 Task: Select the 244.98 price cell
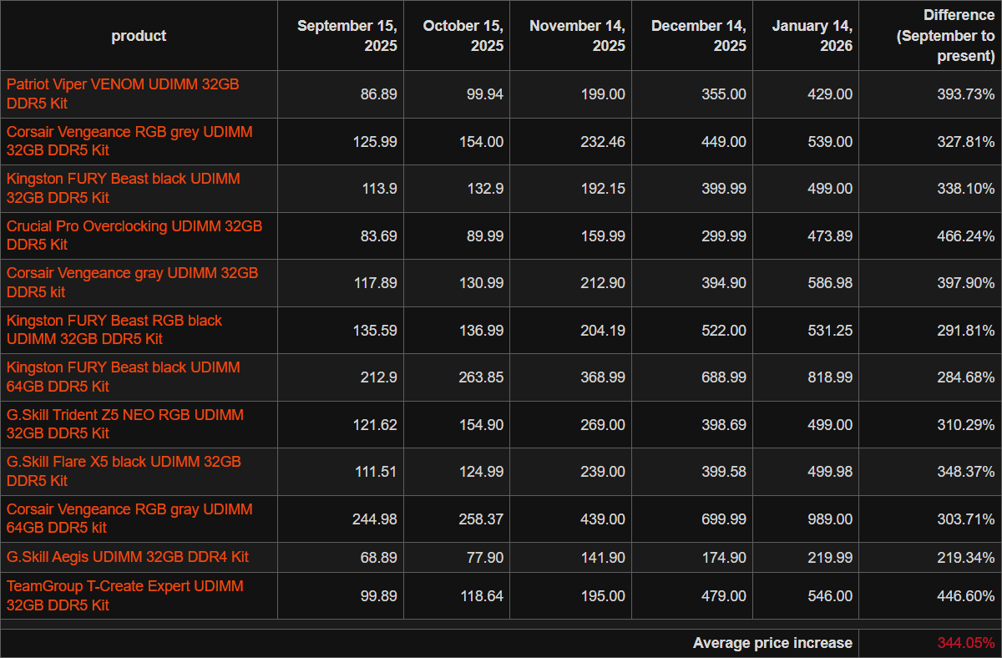(341, 519)
